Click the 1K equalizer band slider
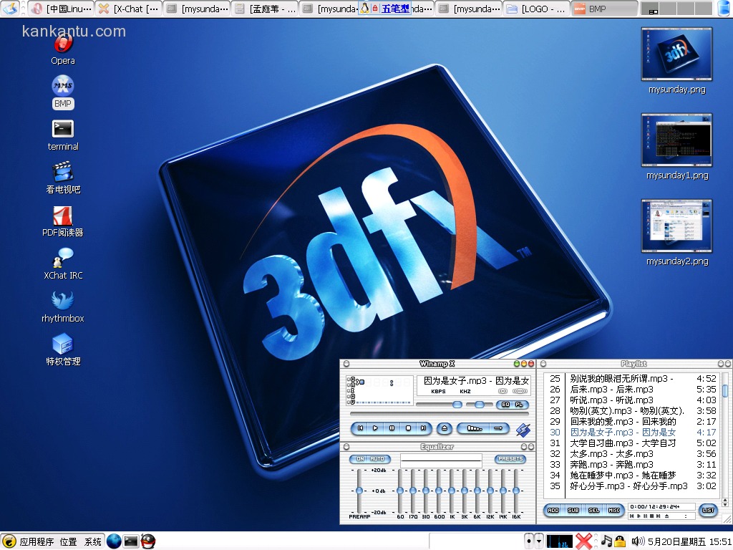Image resolution: width=733 pixels, height=550 pixels. point(452,491)
